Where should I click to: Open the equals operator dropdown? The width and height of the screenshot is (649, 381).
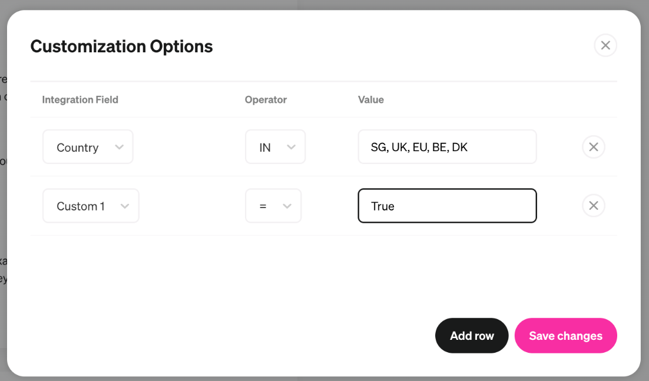(273, 206)
